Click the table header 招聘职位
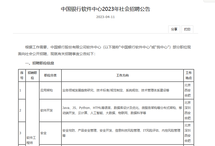 pyautogui.click(x=32, y=75)
